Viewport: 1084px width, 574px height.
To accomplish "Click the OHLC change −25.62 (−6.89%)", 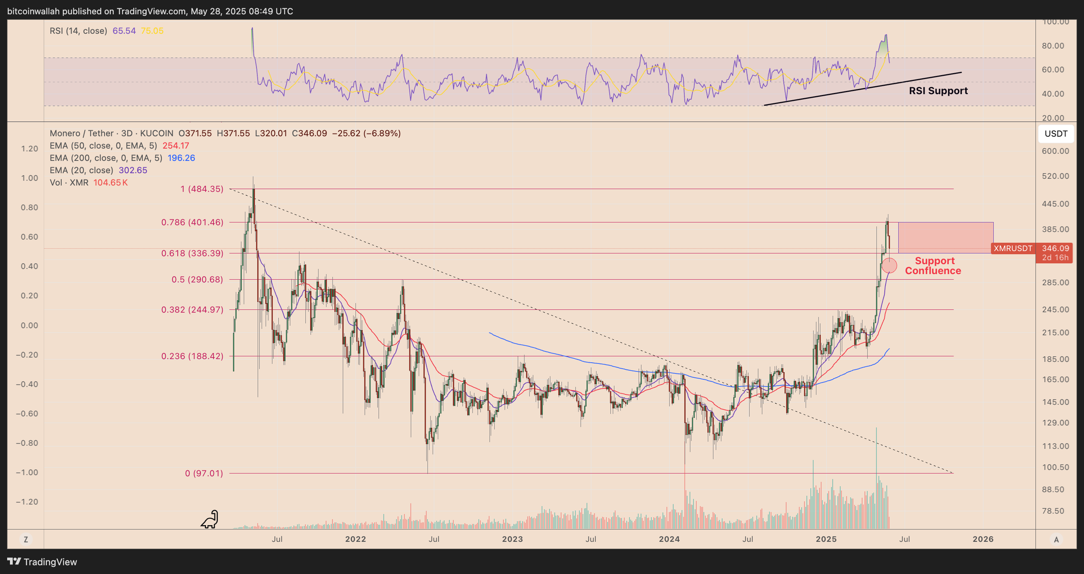I will coord(366,133).
